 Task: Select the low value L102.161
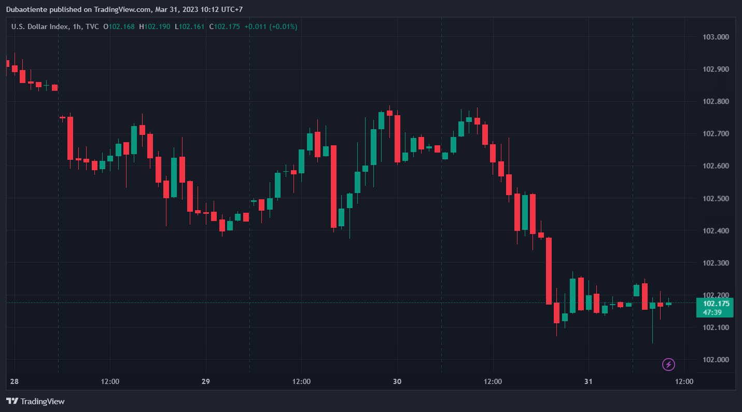[x=189, y=26]
